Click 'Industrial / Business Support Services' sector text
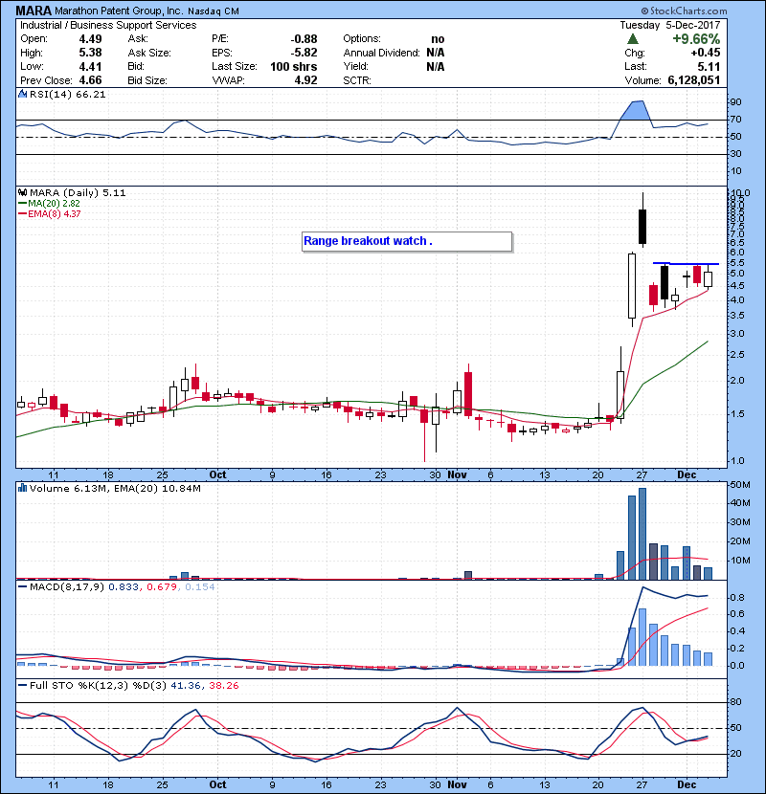766x794 pixels. click(108, 25)
